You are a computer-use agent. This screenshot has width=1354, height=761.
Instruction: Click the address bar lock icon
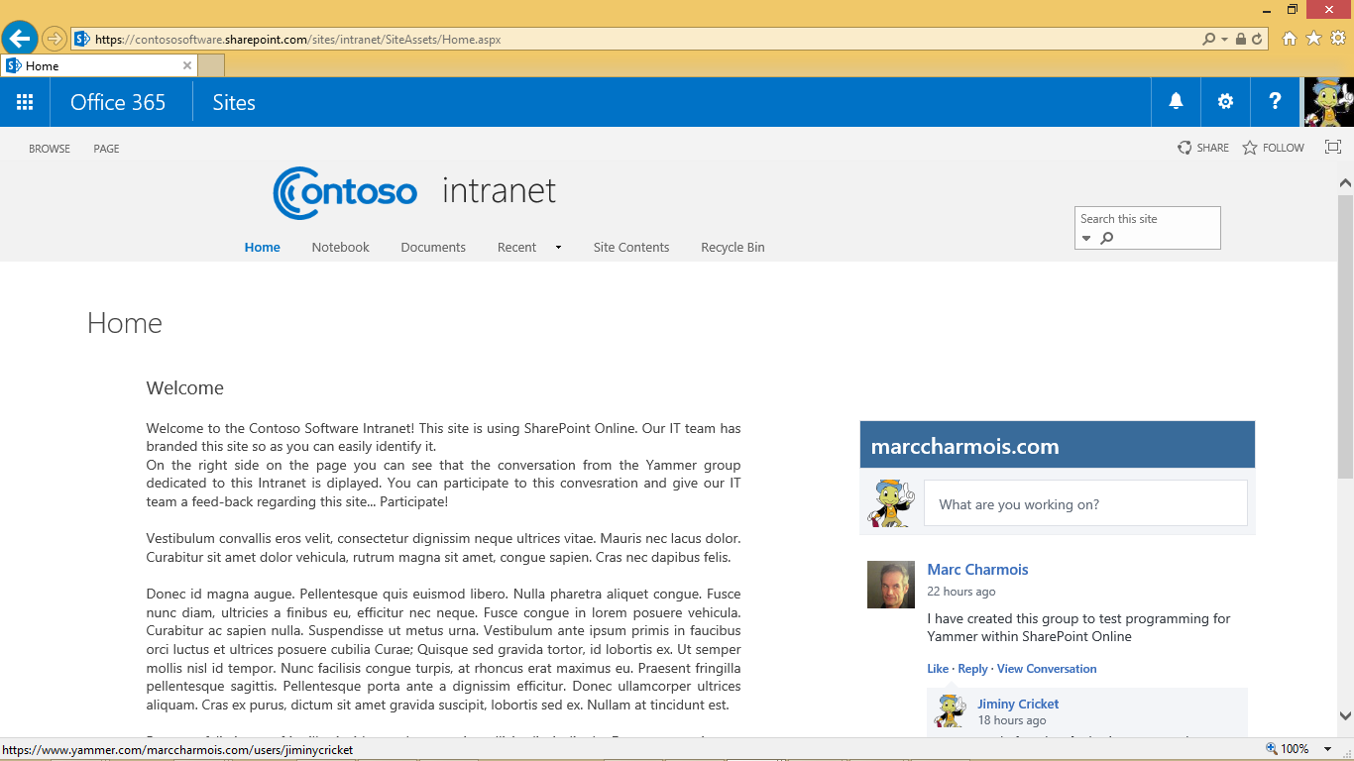[1241, 40]
